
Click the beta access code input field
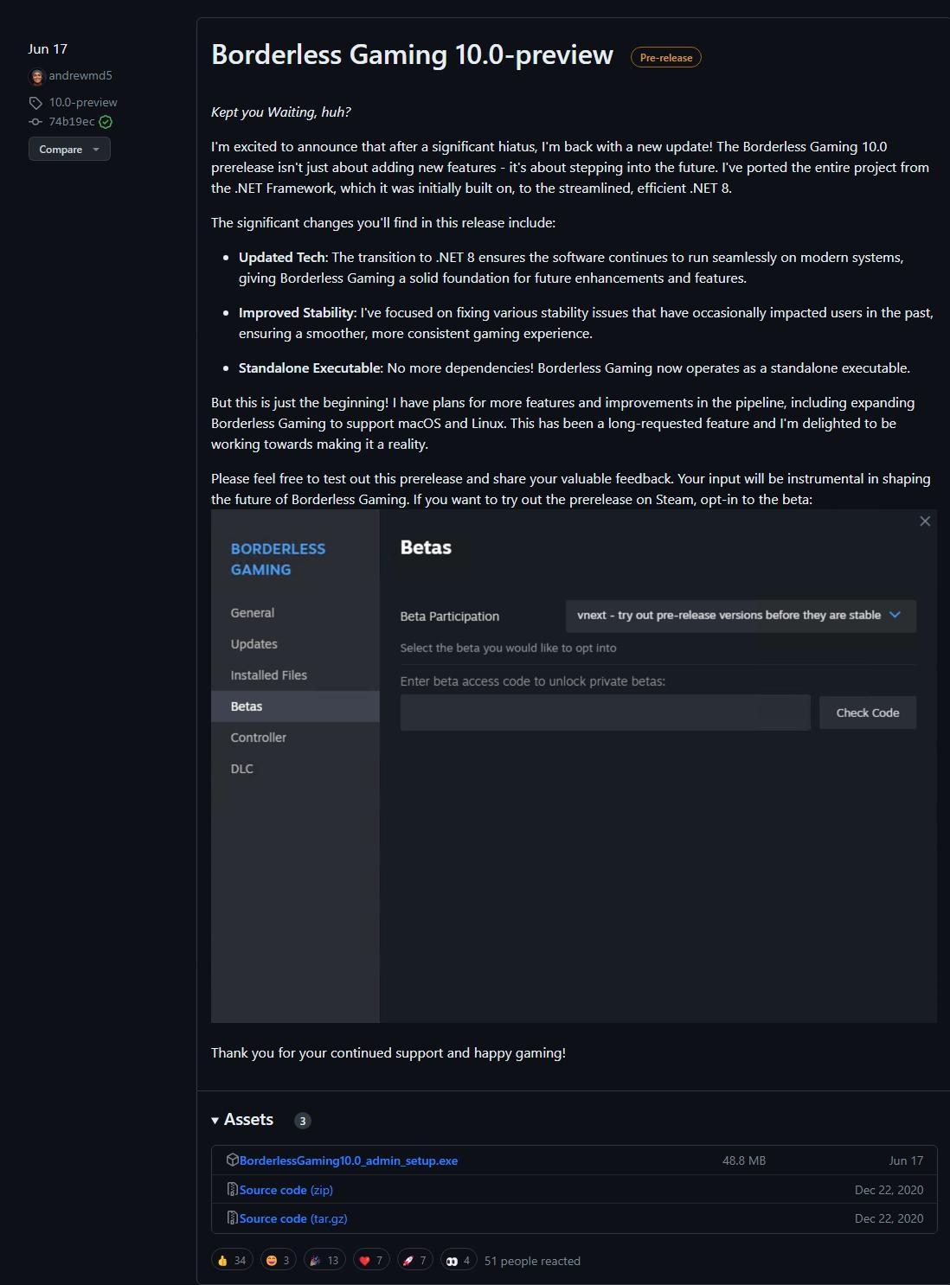[x=605, y=713]
